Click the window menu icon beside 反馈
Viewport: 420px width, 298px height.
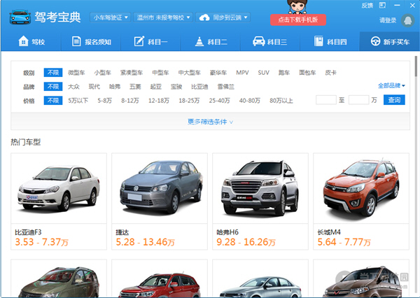coord(382,5)
